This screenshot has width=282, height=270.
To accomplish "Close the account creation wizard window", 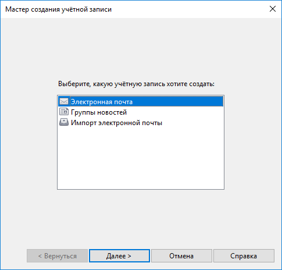I will point(273,9).
